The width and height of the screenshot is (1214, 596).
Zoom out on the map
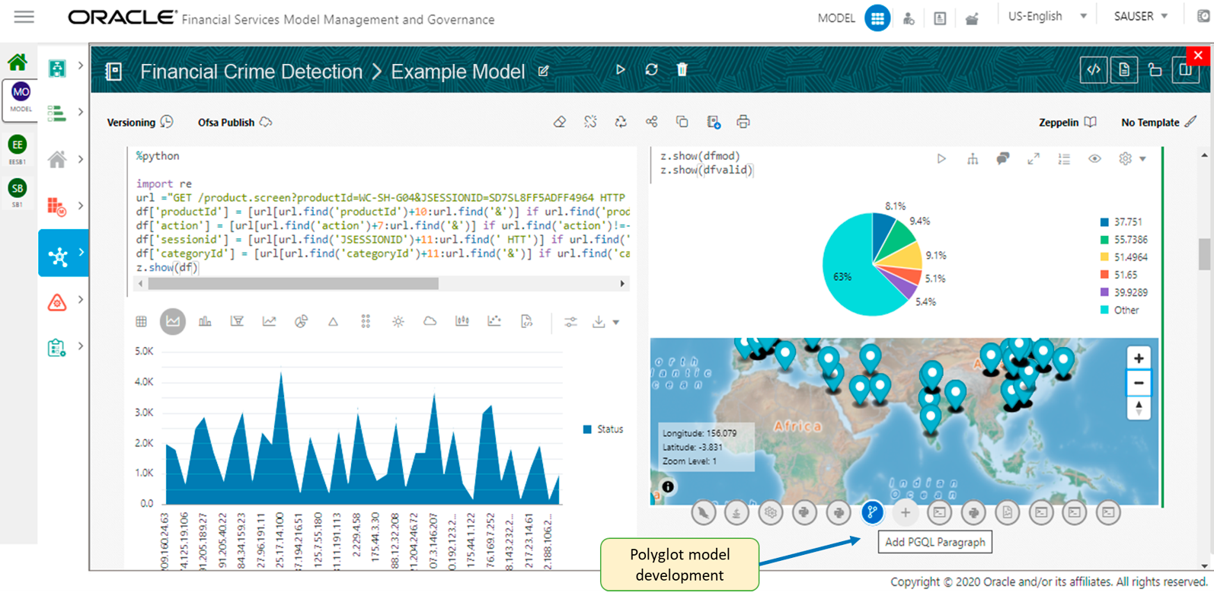[1138, 383]
